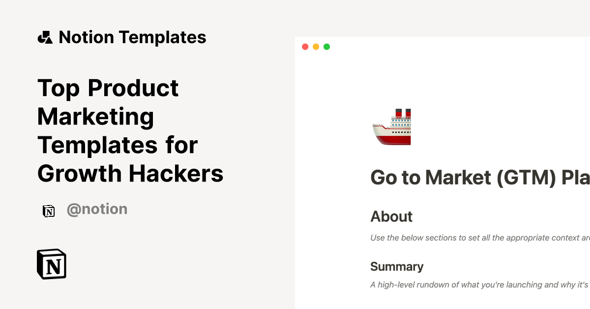Viewport: 590px width, 309px height.
Task: Open the Notion Templates header link
Action: pyautogui.click(x=132, y=37)
